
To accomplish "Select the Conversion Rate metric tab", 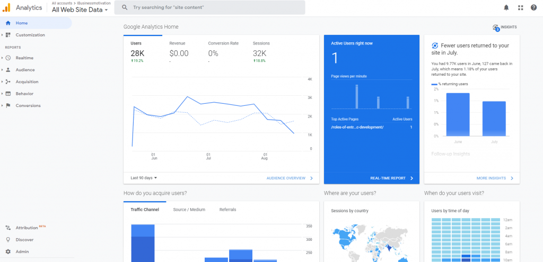I will 223,52.
